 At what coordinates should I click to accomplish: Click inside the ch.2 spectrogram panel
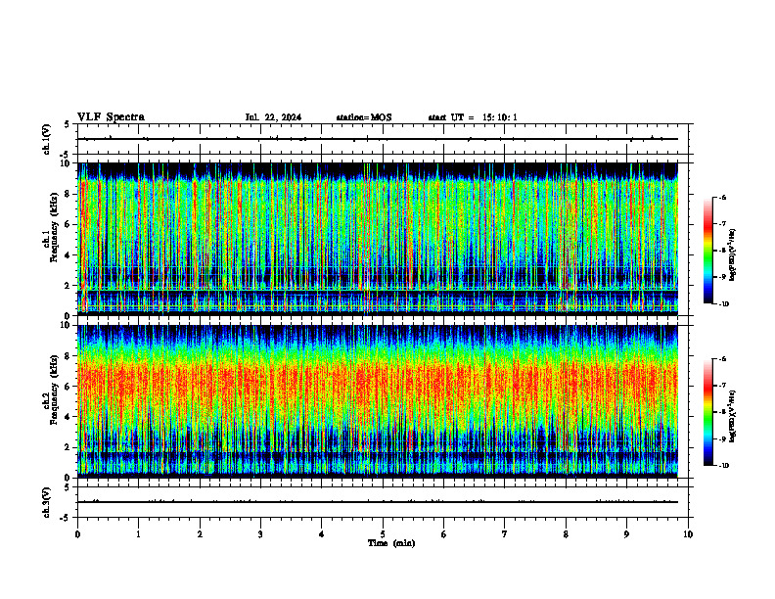378,401
